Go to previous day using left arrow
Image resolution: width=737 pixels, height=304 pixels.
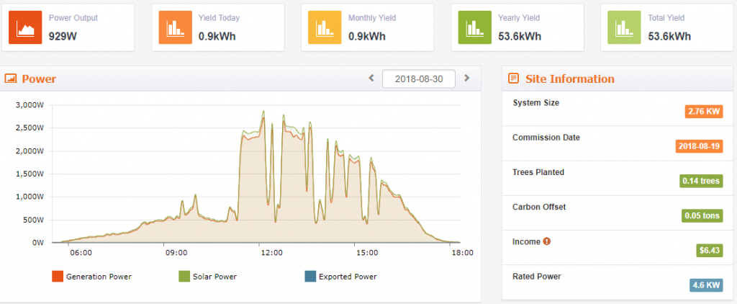coord(371,78)
